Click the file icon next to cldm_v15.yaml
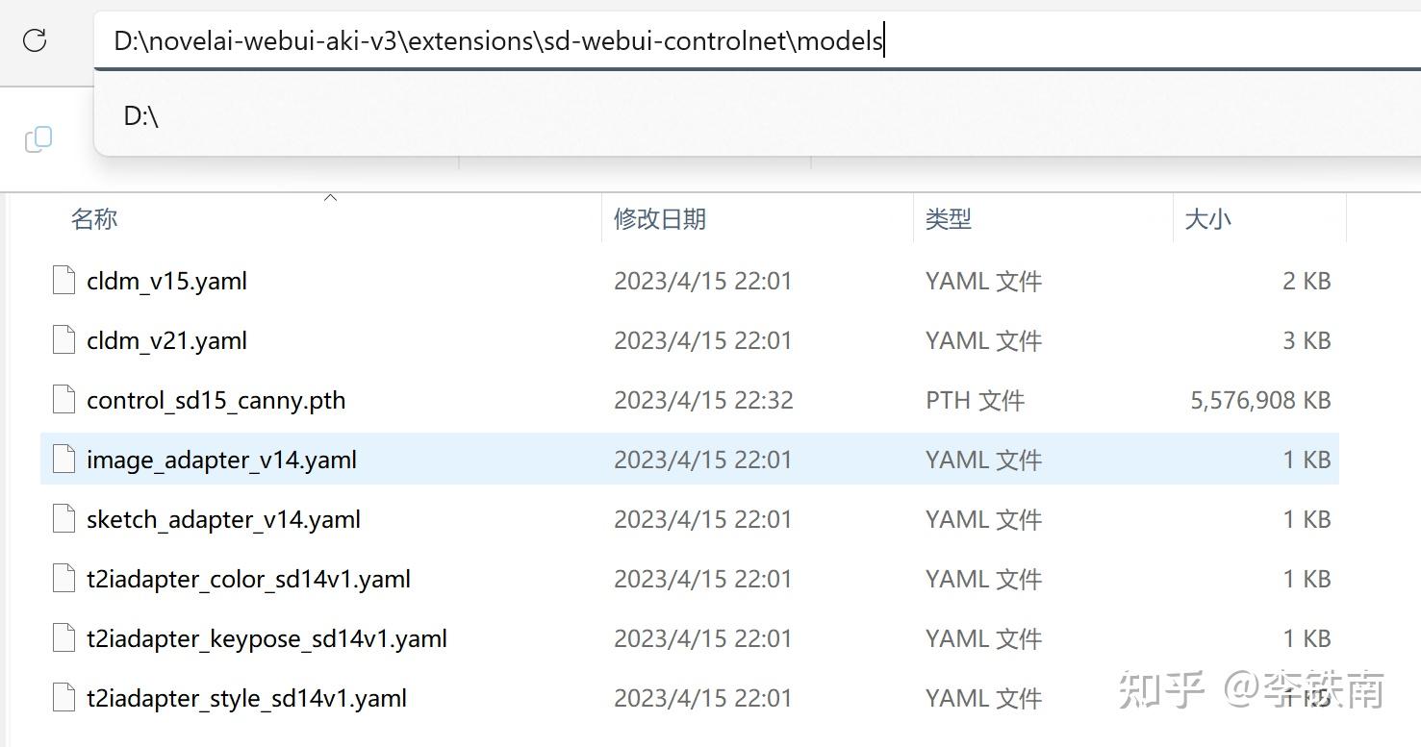 63,280
